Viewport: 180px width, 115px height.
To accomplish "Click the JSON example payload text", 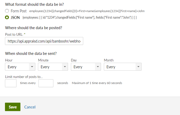I will (x=80, y=18).
